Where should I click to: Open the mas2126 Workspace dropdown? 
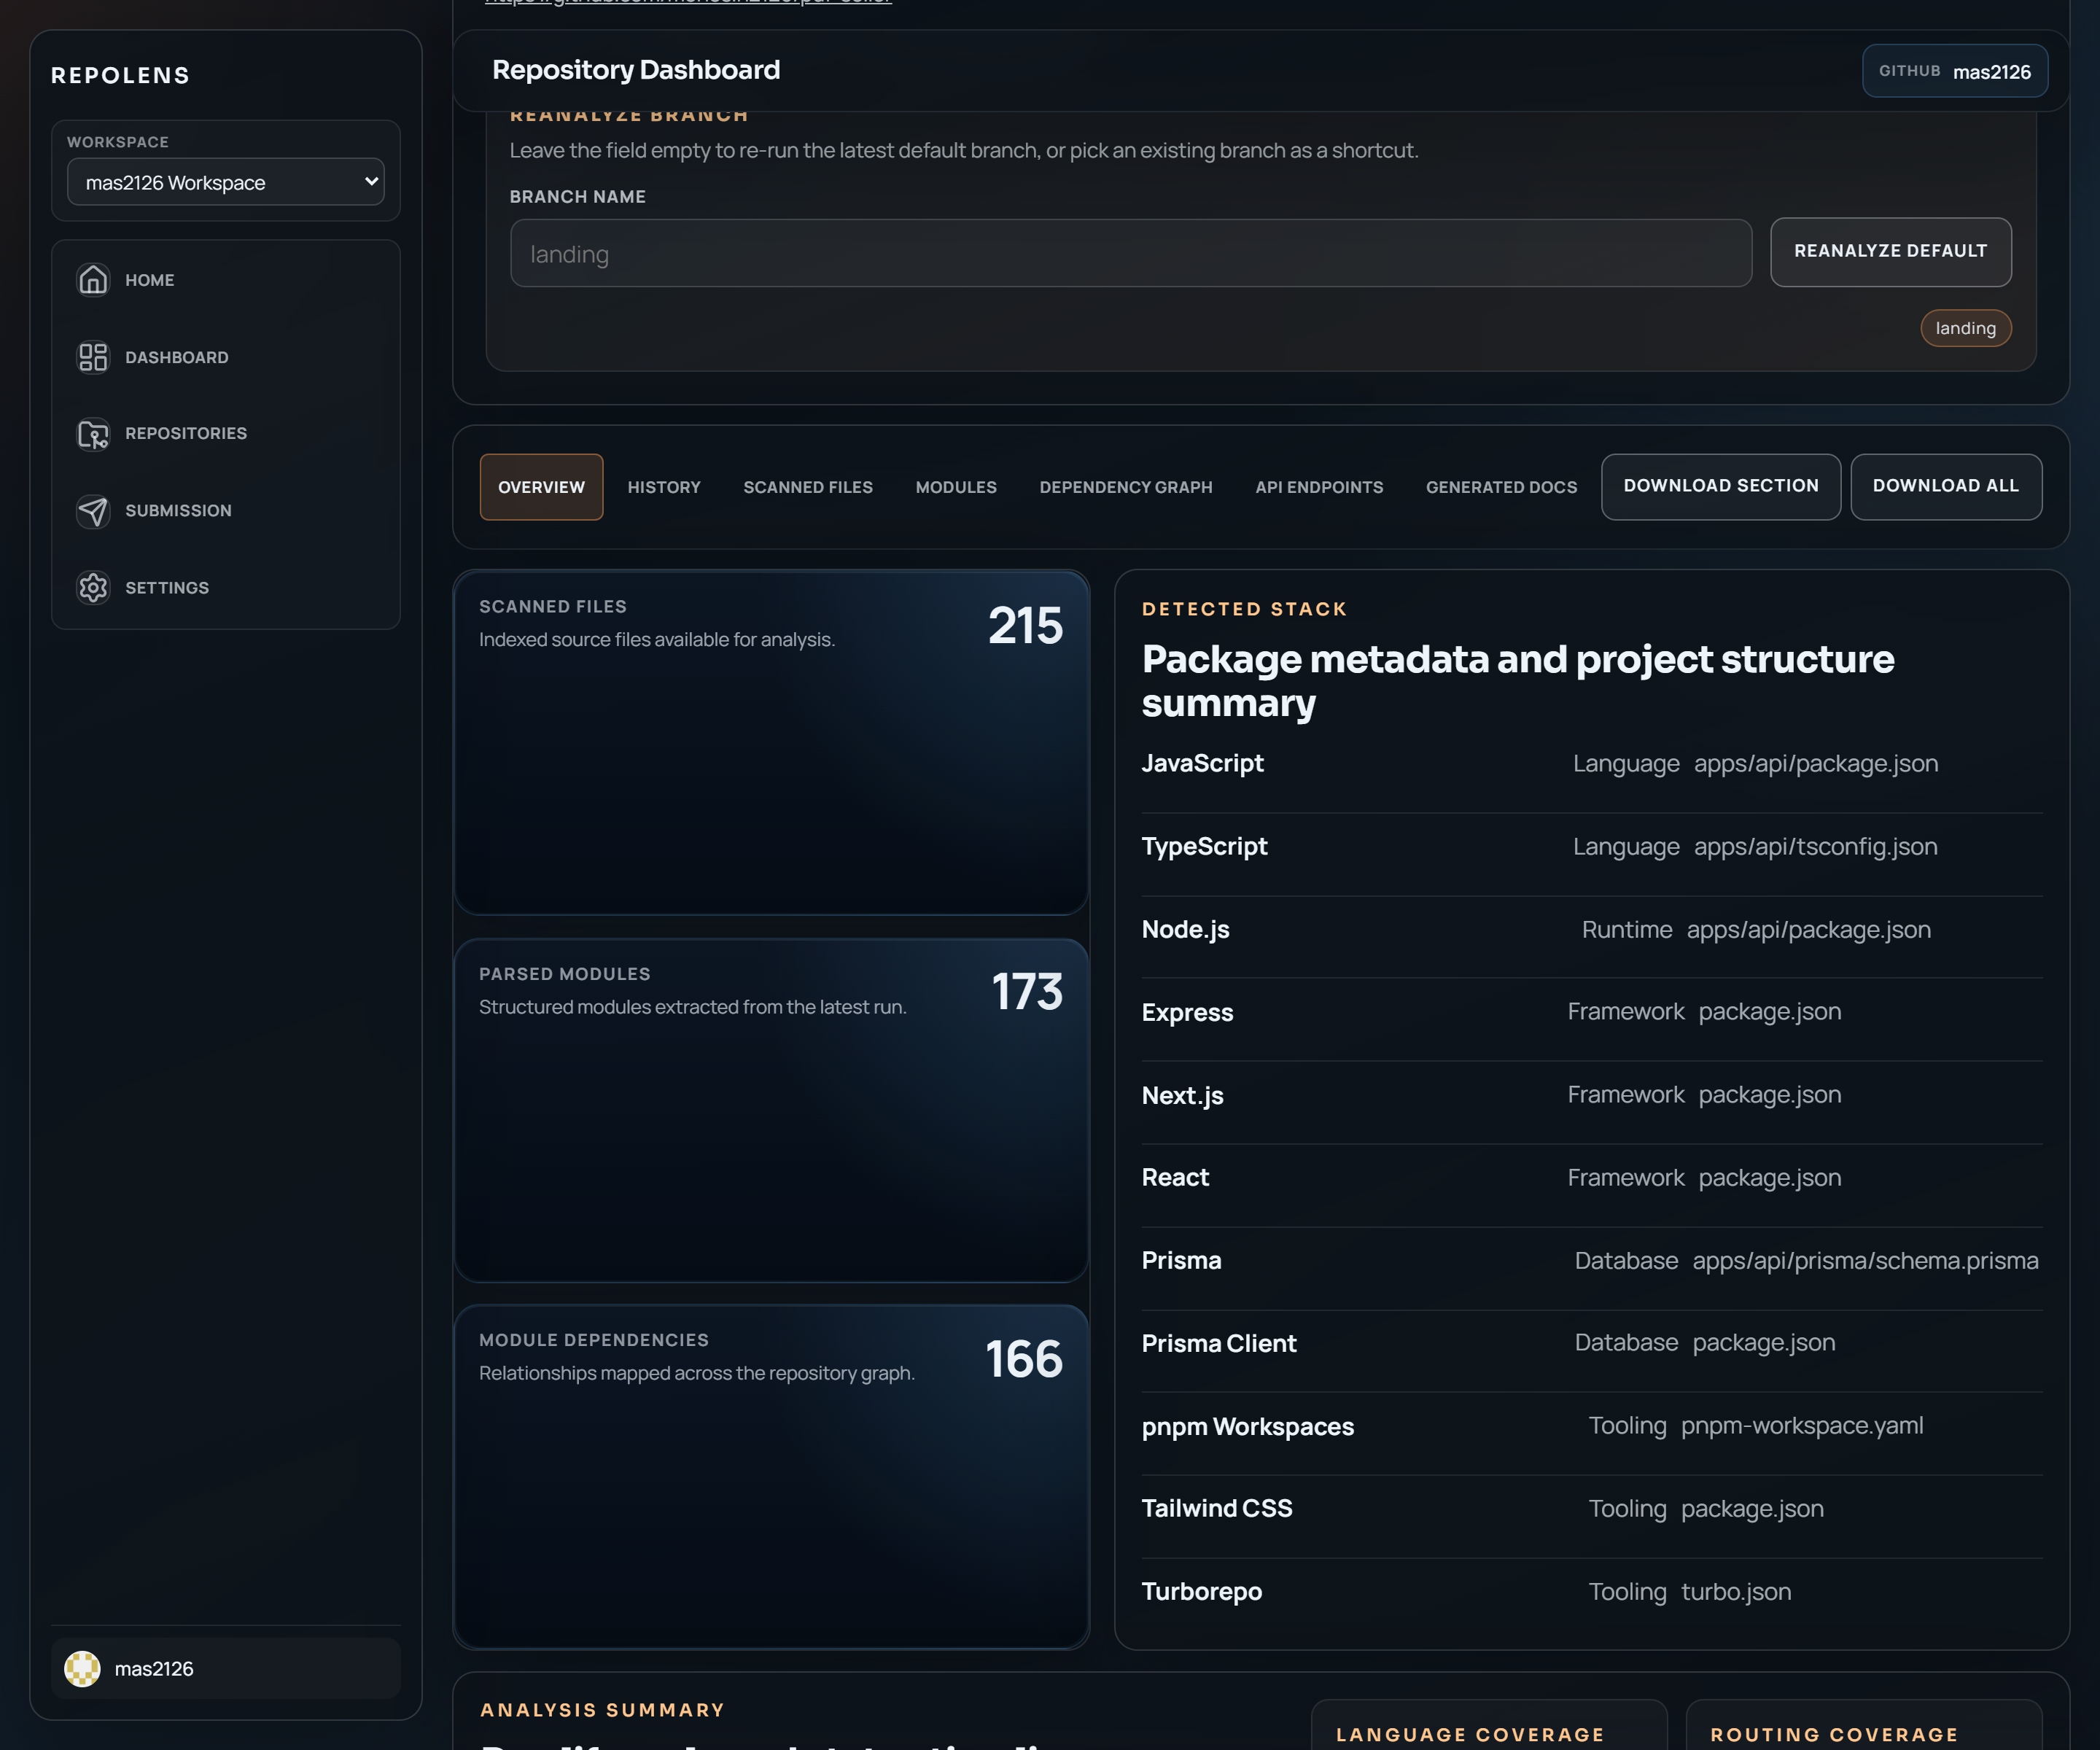226,182
